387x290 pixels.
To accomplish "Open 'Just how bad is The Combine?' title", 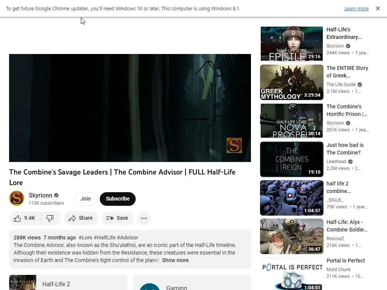I will click(x=345, y=149).
